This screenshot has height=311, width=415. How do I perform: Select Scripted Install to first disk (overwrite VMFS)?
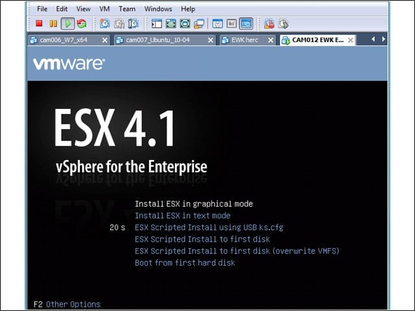[x=237, y=251]
